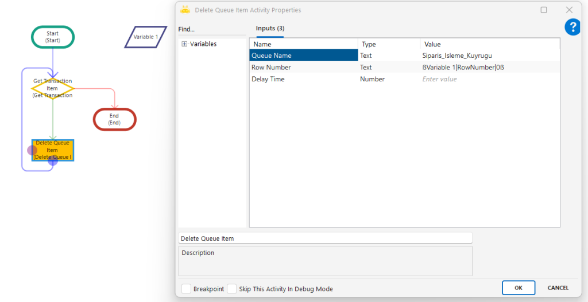The image size is (588, 302).
Task: Click the Start flowchart node
Action: (x=52, y=37)
